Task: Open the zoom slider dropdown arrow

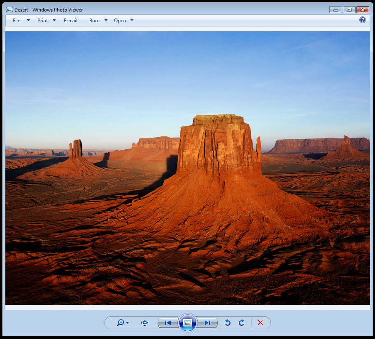Action: click(x=128, y=323)
